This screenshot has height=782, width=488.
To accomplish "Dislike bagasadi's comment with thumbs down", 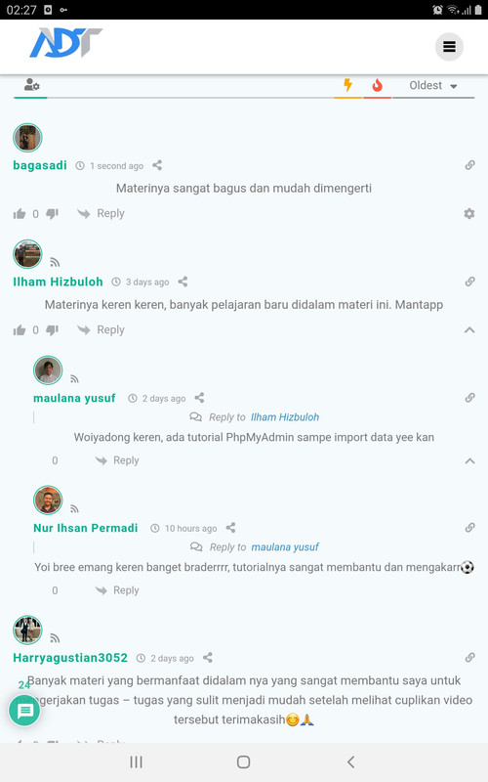I will click(x=53, y=214).
